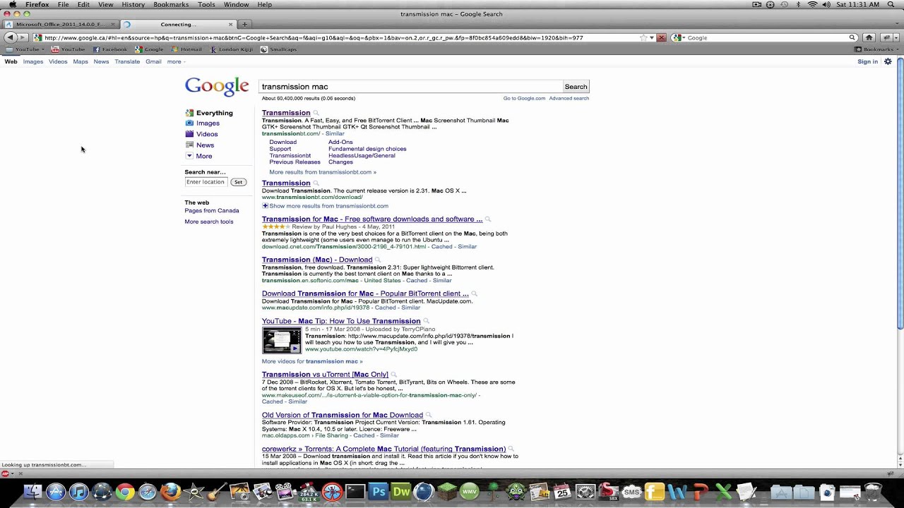904x508 pixels.
Task: Open the Google 'more' dropdown
Action: pyautogui.click(x=176, y=61)
